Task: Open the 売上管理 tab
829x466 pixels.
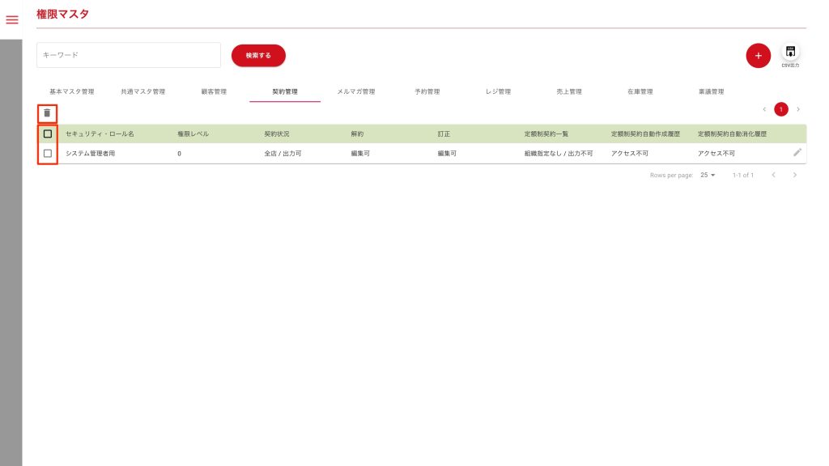Action: [569, 91]
